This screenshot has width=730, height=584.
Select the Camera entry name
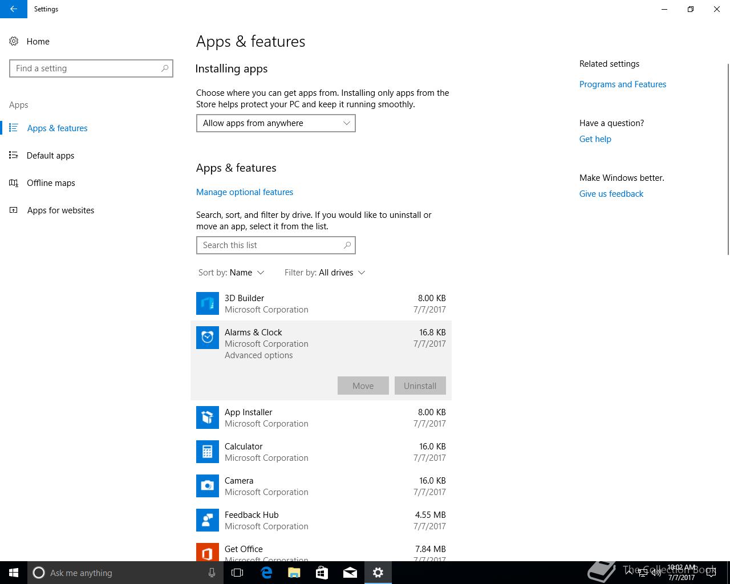click(239, 481)
